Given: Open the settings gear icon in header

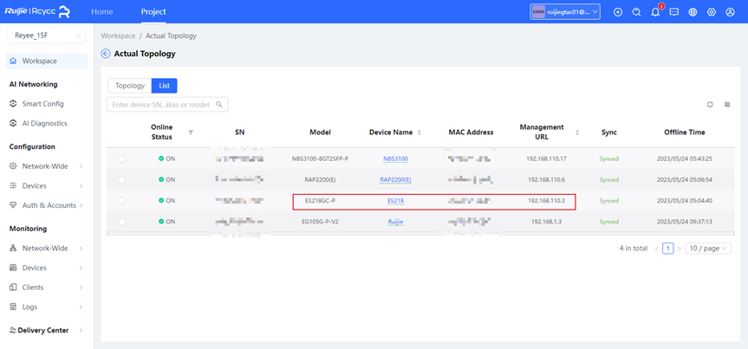Looking at the screenshot, I should coord(712,12).
